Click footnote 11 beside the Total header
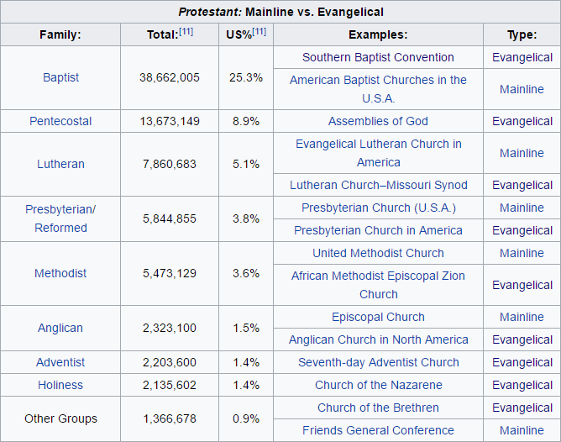Screen dimensions: 561x442 tap(186, 31)
